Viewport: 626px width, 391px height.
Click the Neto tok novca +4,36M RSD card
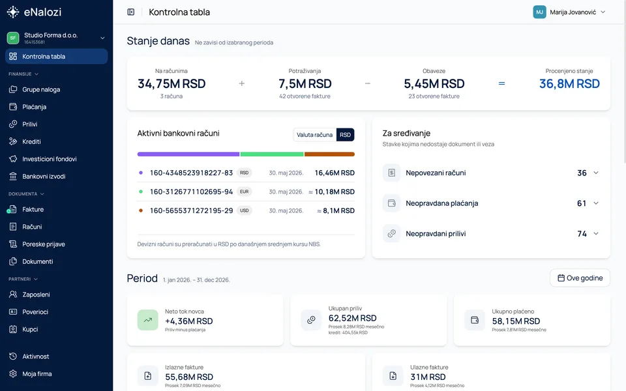pyautogui.click(x=205, y=320)
